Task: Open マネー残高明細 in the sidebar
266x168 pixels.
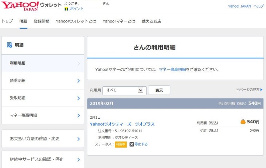Action: click(43, 115)
